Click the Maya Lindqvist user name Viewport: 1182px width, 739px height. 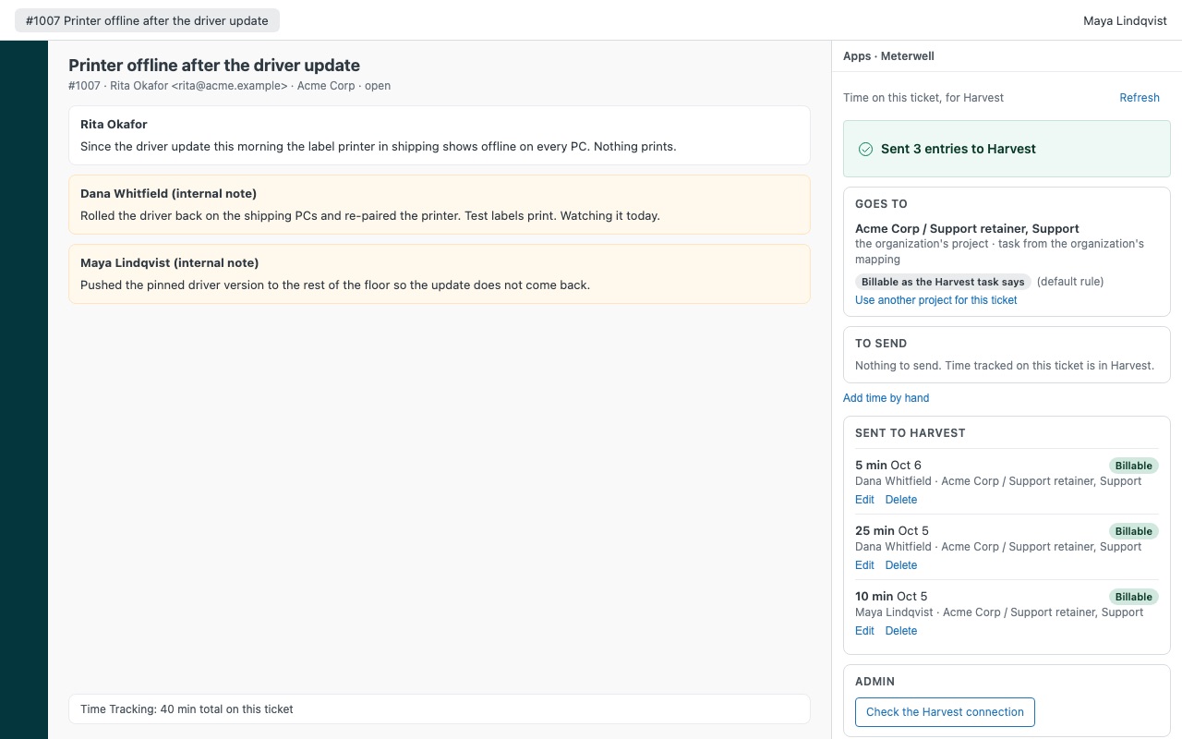tap(1125, 20)
